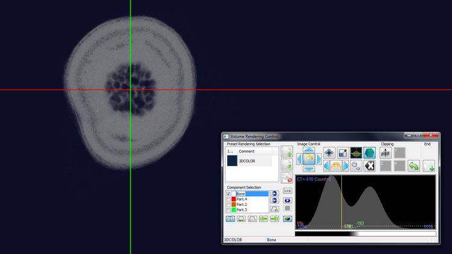The width and height of the screenshot is (452, 254).
Task: Click the 3D cube view icon
Action: [369, 153]
